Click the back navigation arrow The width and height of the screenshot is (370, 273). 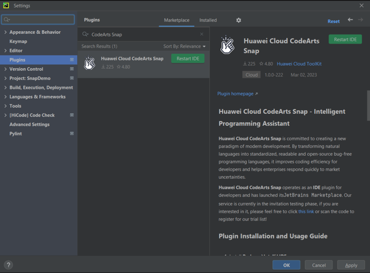click(x=350, y=20)
